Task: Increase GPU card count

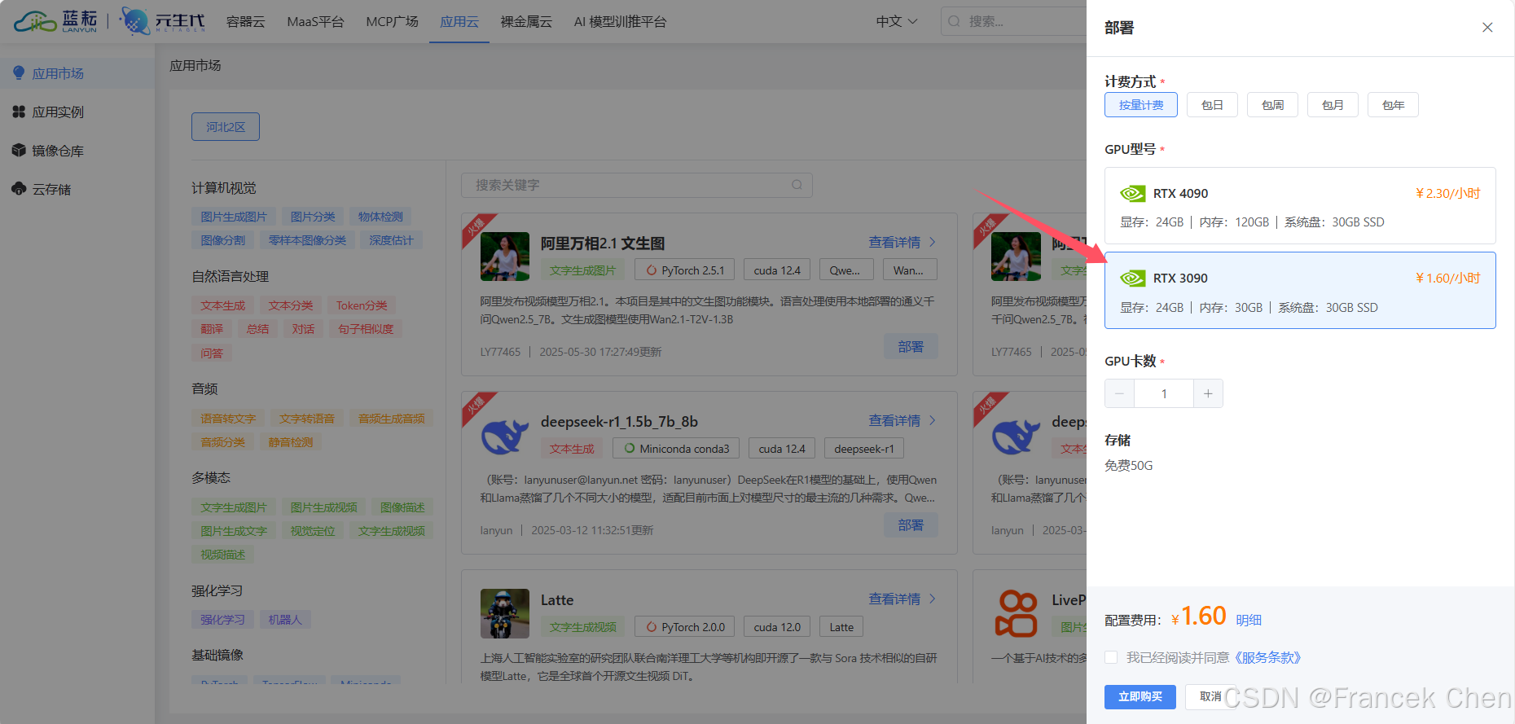Action: (x=1208, y=393)
